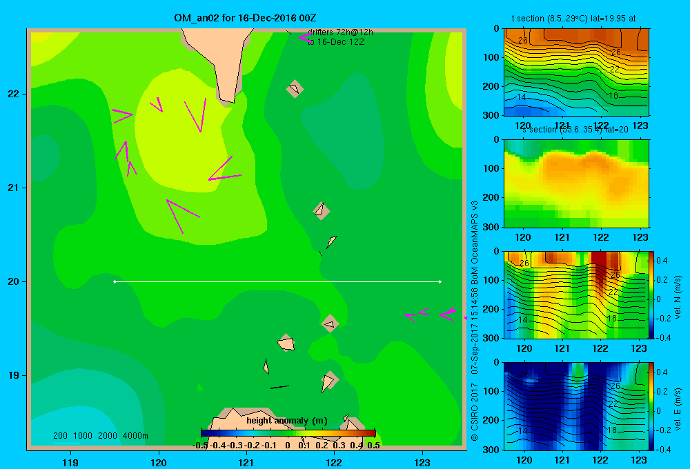Click the 'vel. N (m/s)' axis label
Viewport: 690px width, 469px height.
pos(678,297)
